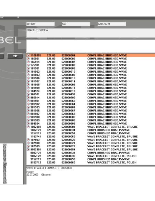Viewport: 155px width, 201px height.
Task: Click the red circle icon beside 1108901
Action: pyautogui.click(x=28, y=55)
